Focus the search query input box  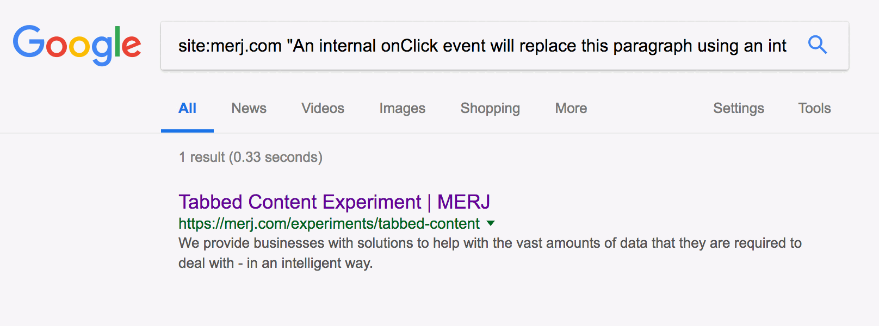(482, 46)
